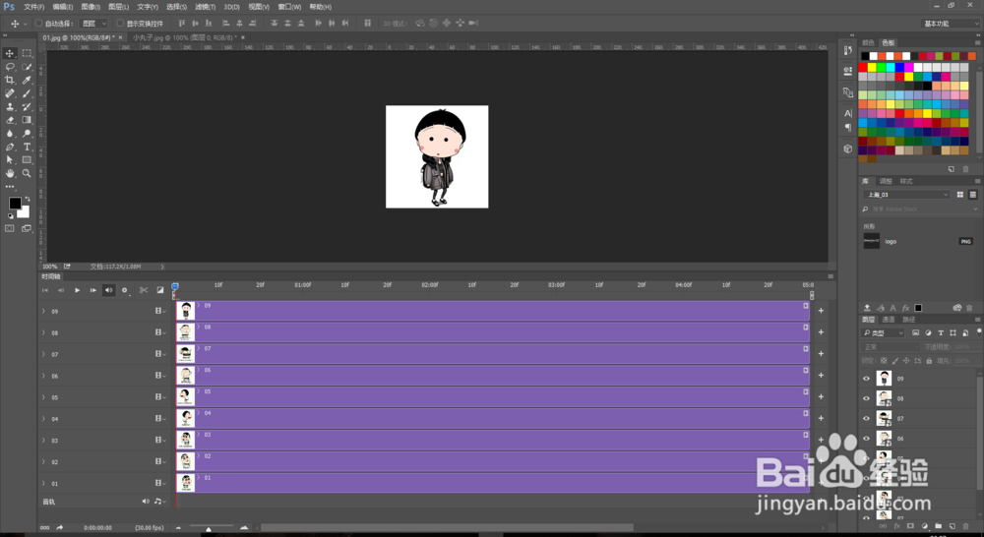Switch to 通道 channels tab

(889, 320)
